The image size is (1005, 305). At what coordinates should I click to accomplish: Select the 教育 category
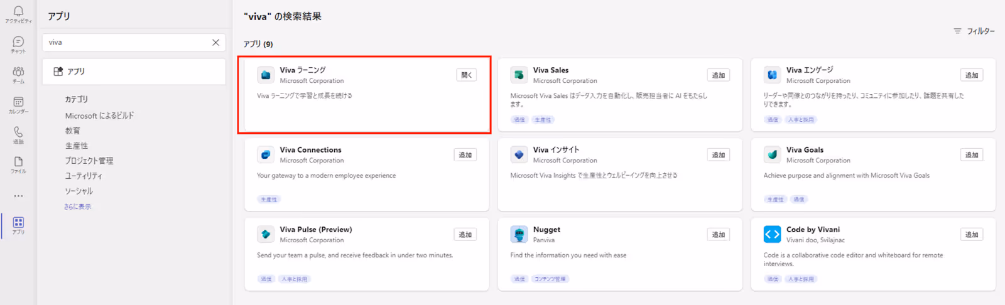(73, 131)
